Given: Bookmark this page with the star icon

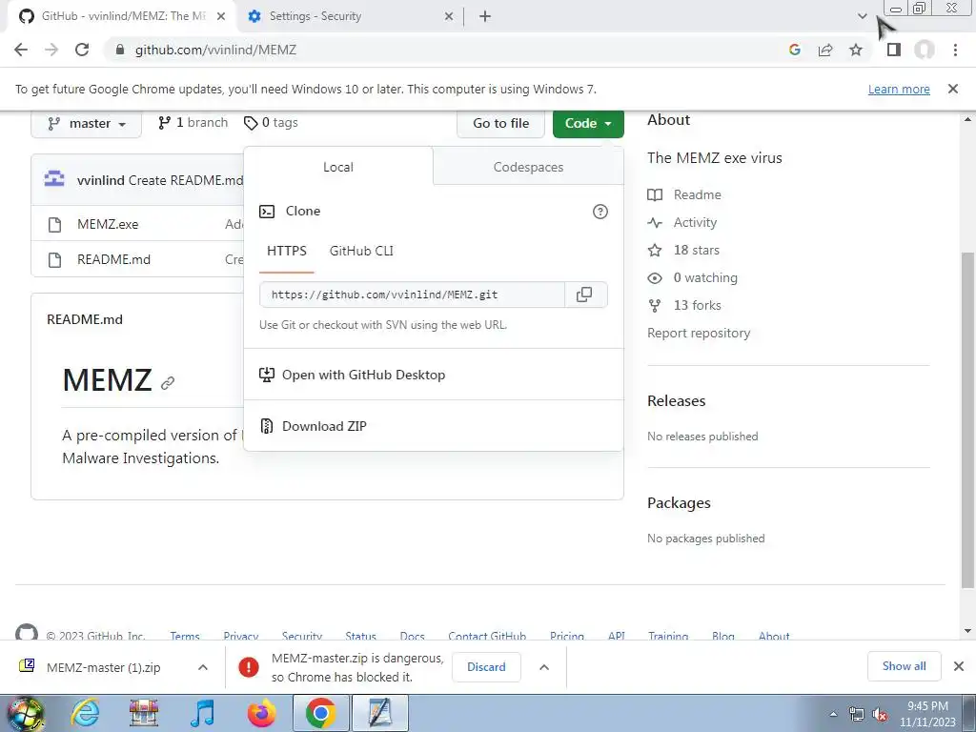Looking at the screenshot, I should (856, 50).
